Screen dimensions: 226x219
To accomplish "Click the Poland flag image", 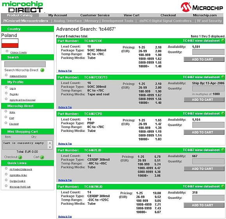I will click(10, 43).
